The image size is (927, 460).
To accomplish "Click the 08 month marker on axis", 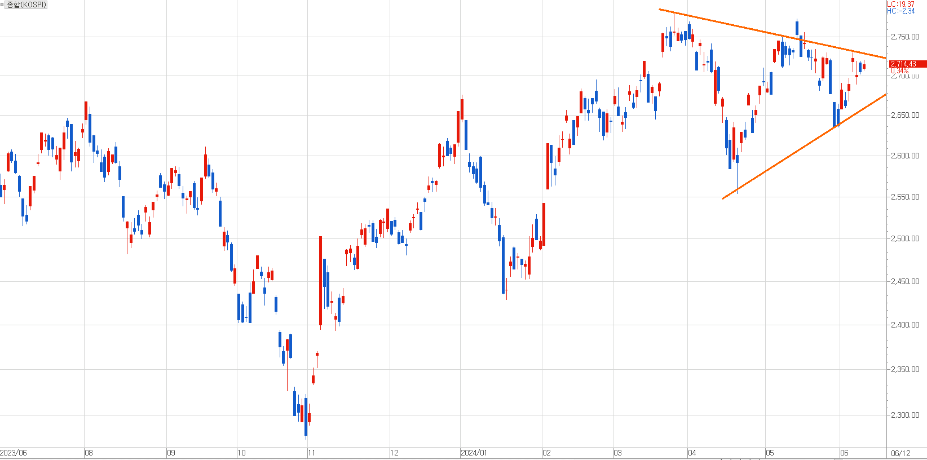I will pyautogui.click(x=89, y=453).
